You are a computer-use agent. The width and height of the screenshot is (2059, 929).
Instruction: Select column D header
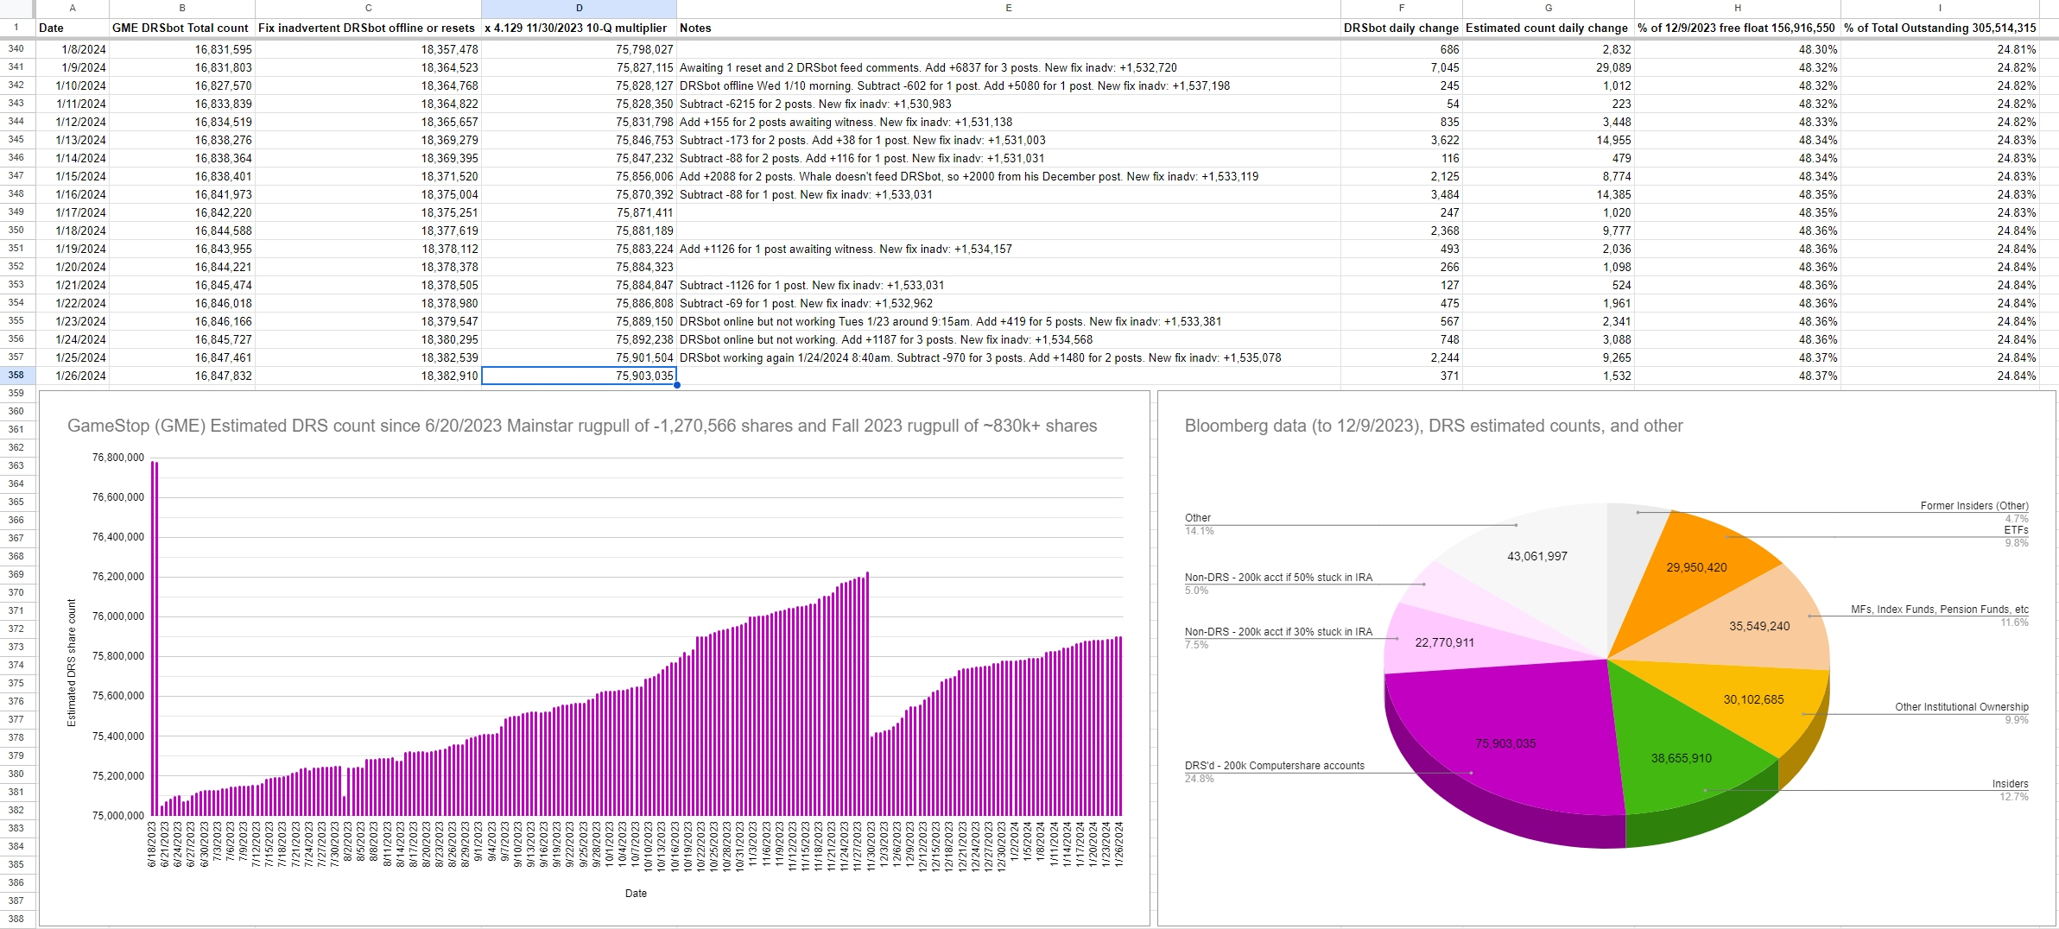tap(579, 8)
